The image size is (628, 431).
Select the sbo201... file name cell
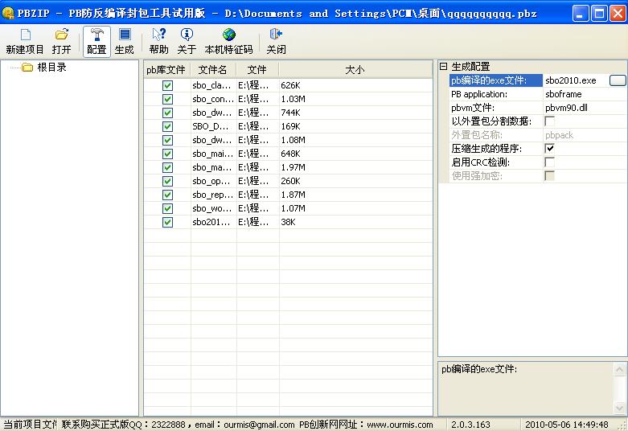pyautogui.click(x=213, y=222)
